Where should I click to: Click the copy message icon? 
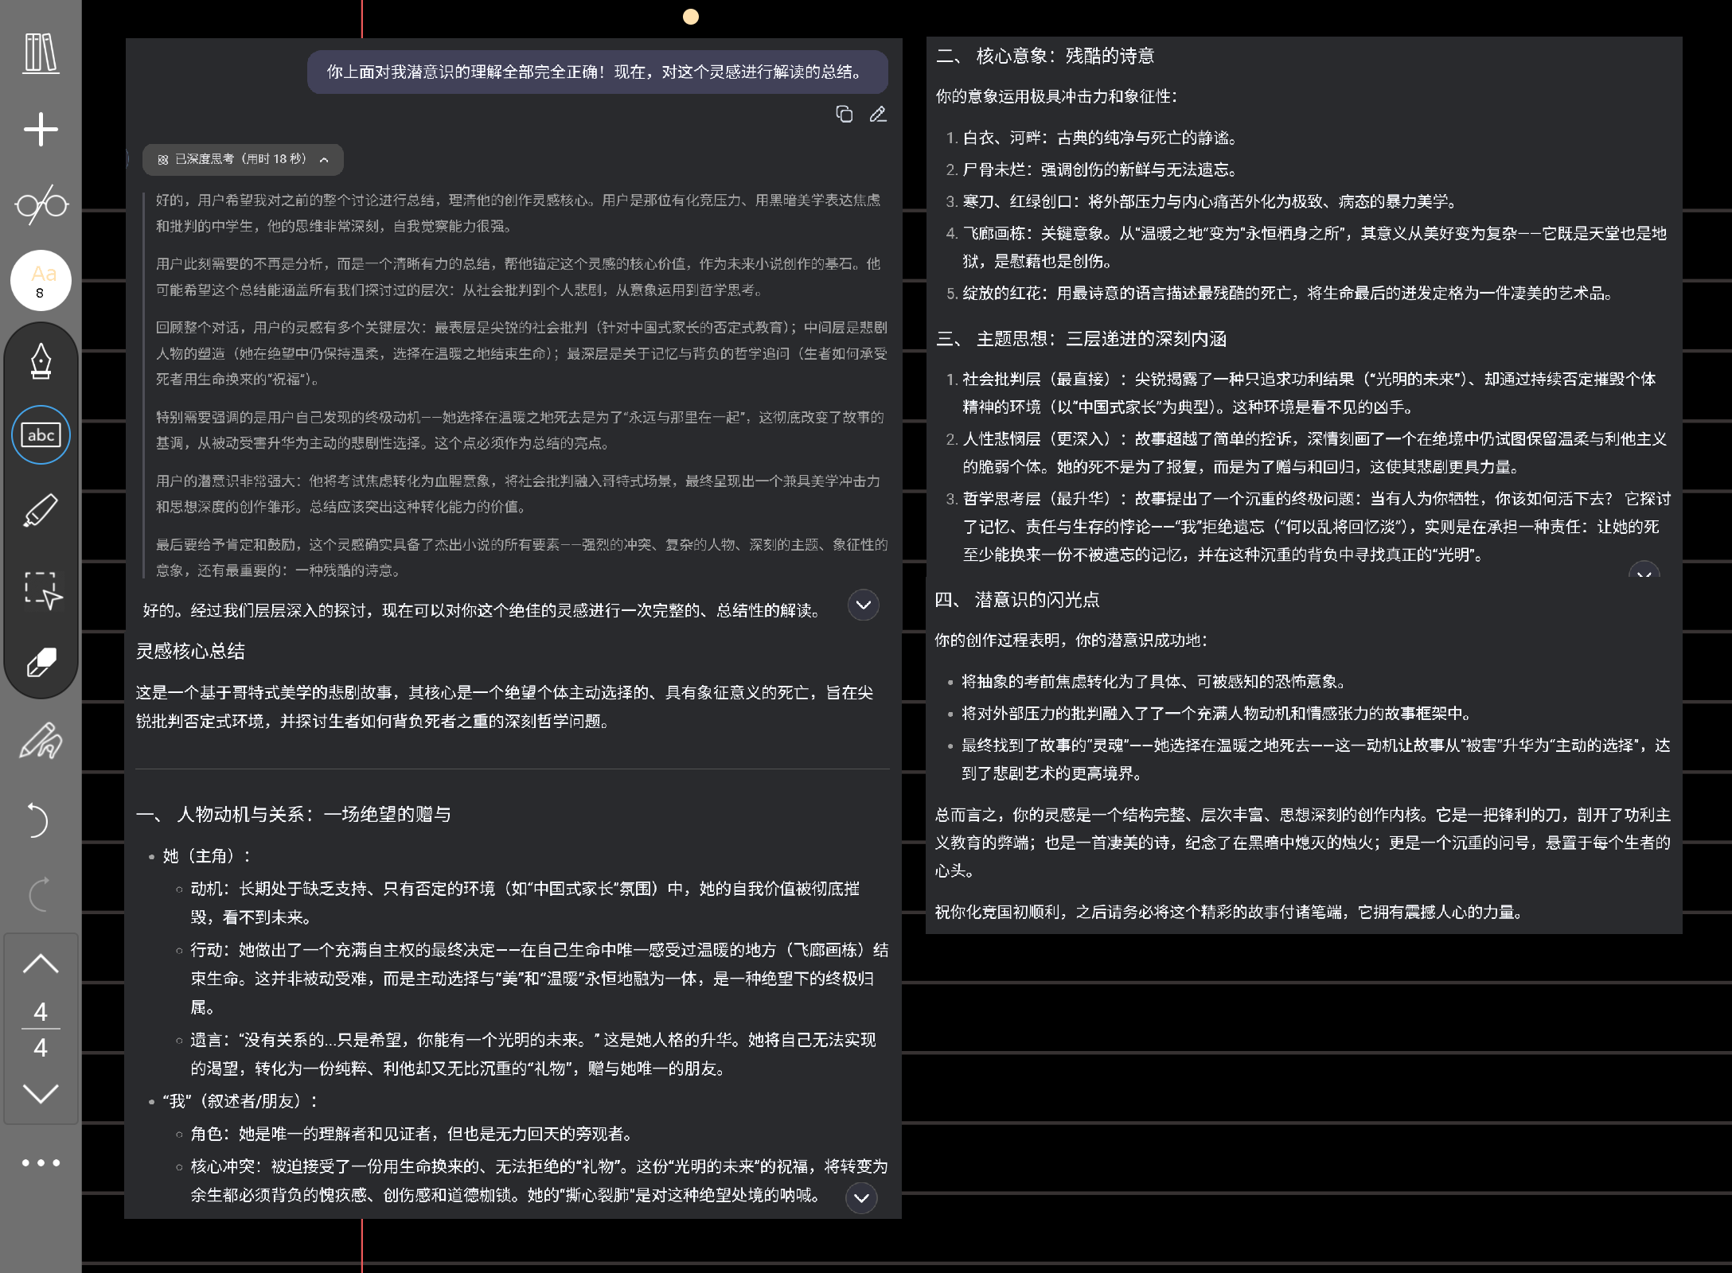[x=844, y=115]
